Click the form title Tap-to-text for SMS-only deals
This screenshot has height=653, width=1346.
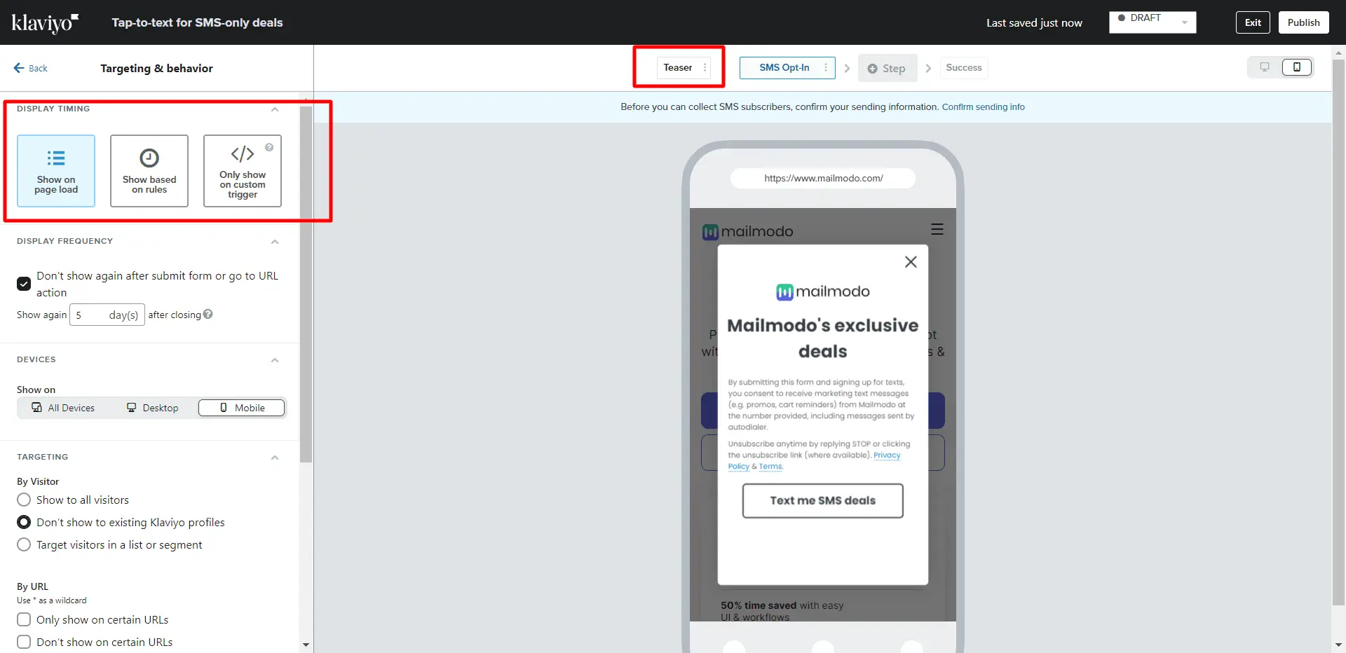(x=197, y=22)
